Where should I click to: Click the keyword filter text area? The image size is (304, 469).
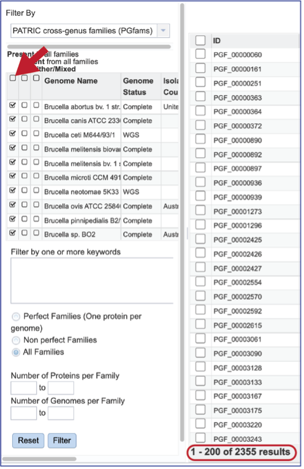(92, 281)
